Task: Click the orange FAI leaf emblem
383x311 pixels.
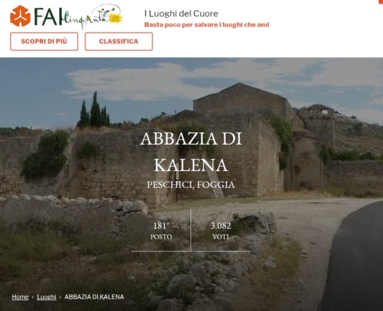Action: (20, 16)
